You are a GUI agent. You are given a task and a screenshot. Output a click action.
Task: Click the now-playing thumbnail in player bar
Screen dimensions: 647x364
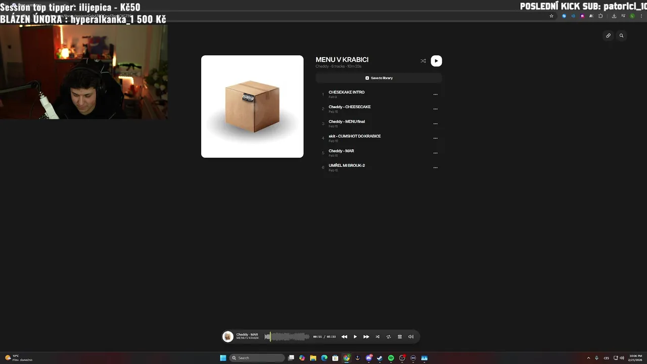tap(228, 337)
